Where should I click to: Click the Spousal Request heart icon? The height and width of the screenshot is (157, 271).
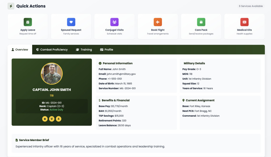point(71,22)
